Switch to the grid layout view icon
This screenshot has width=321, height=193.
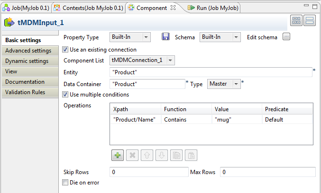tap(296, 20)
